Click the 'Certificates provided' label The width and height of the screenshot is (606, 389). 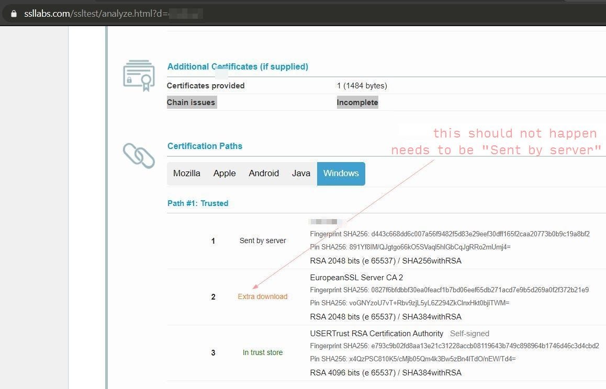(x=206, y=86)
